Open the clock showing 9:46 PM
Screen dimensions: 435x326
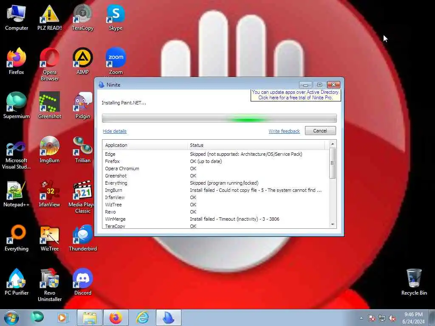tap(413, 318)
